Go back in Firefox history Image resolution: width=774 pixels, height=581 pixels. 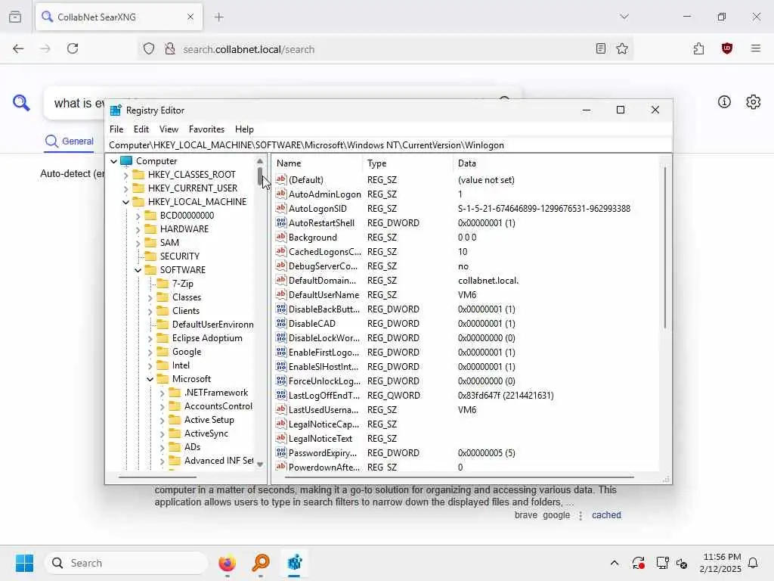[18, 48]
